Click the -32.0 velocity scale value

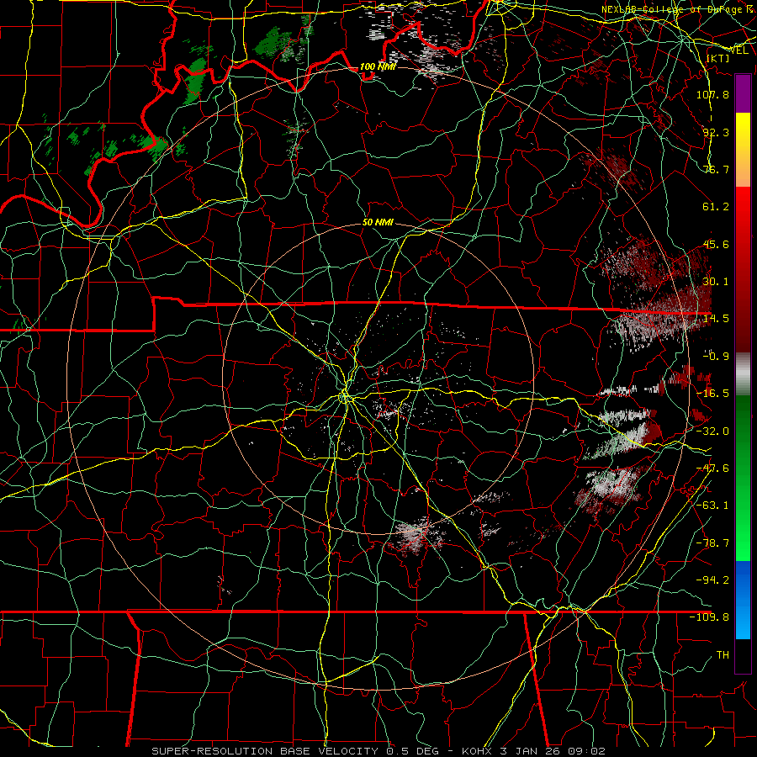click(712, 431)
